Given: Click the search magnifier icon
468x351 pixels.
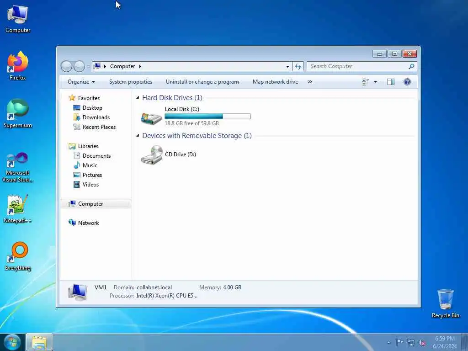Looking at the screenshot, I should (x=411, y=66).
